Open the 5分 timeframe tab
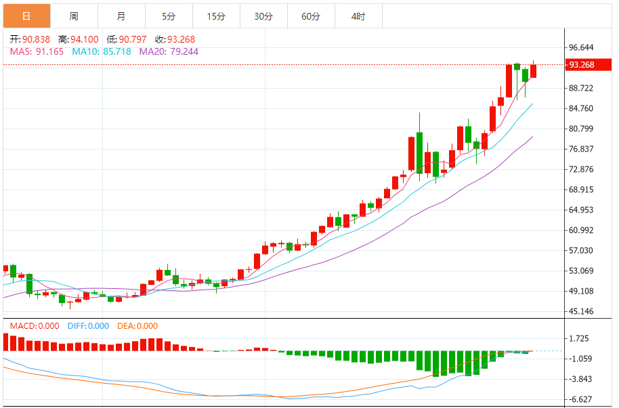 pyautogui.click(x=169, y=16)
